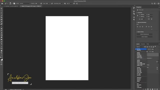Screen dimensions: 160x90
Task: Select the Path Selection tool
Action: [1, 46]
